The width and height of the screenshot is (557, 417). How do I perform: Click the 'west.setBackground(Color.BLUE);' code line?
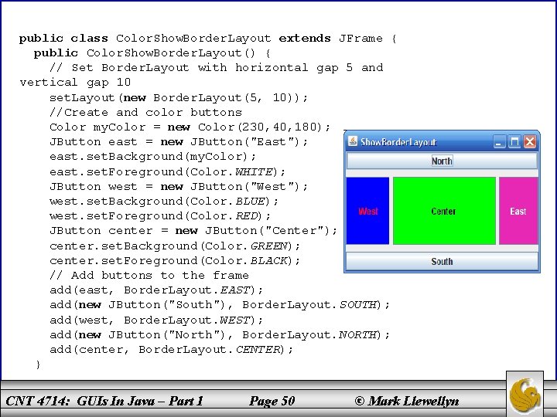point(164,202)
